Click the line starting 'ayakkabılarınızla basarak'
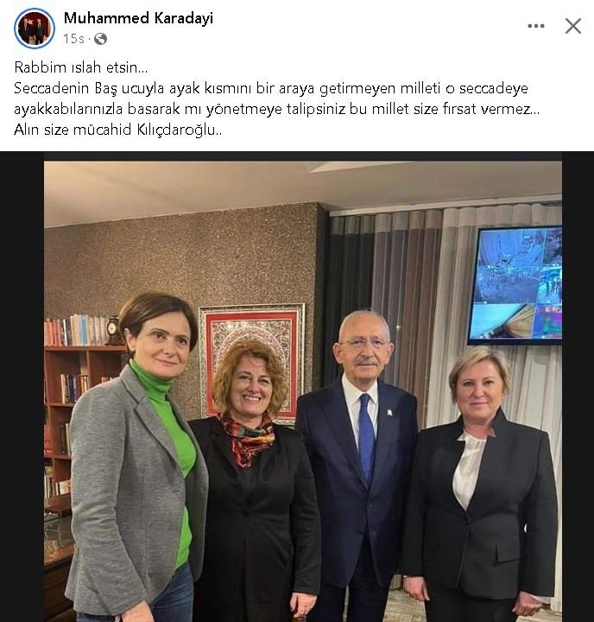 (x=277, y=109)
